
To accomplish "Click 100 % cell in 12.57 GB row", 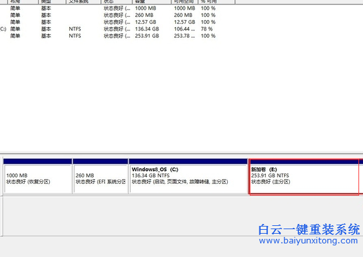I will pos(208,22).
